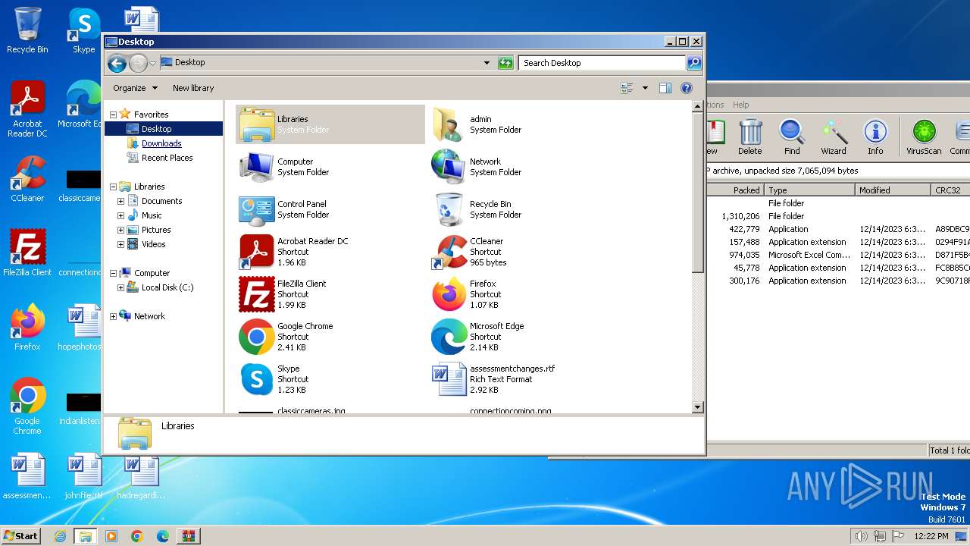
Task: Click the Change your view icon
Action: point(627,88)
